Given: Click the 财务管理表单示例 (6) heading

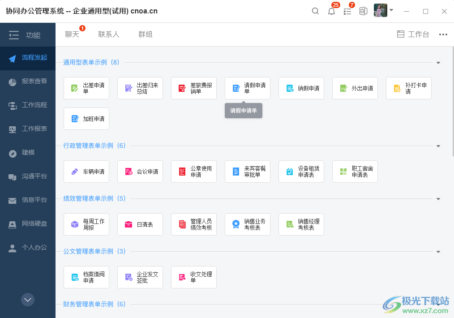Looking at the screenshot, I should 94,304.
